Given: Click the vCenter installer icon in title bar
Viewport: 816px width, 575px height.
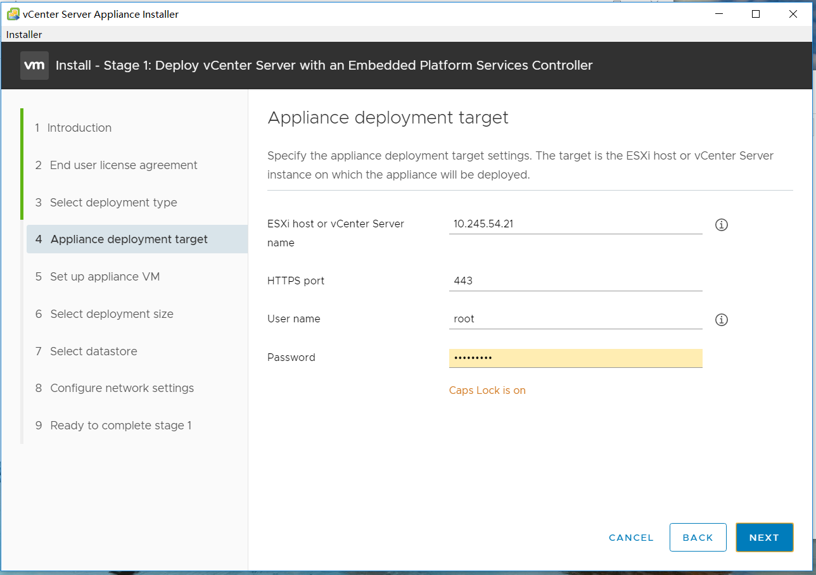Looking at the screenshot, I should click(x=13, y=14).
